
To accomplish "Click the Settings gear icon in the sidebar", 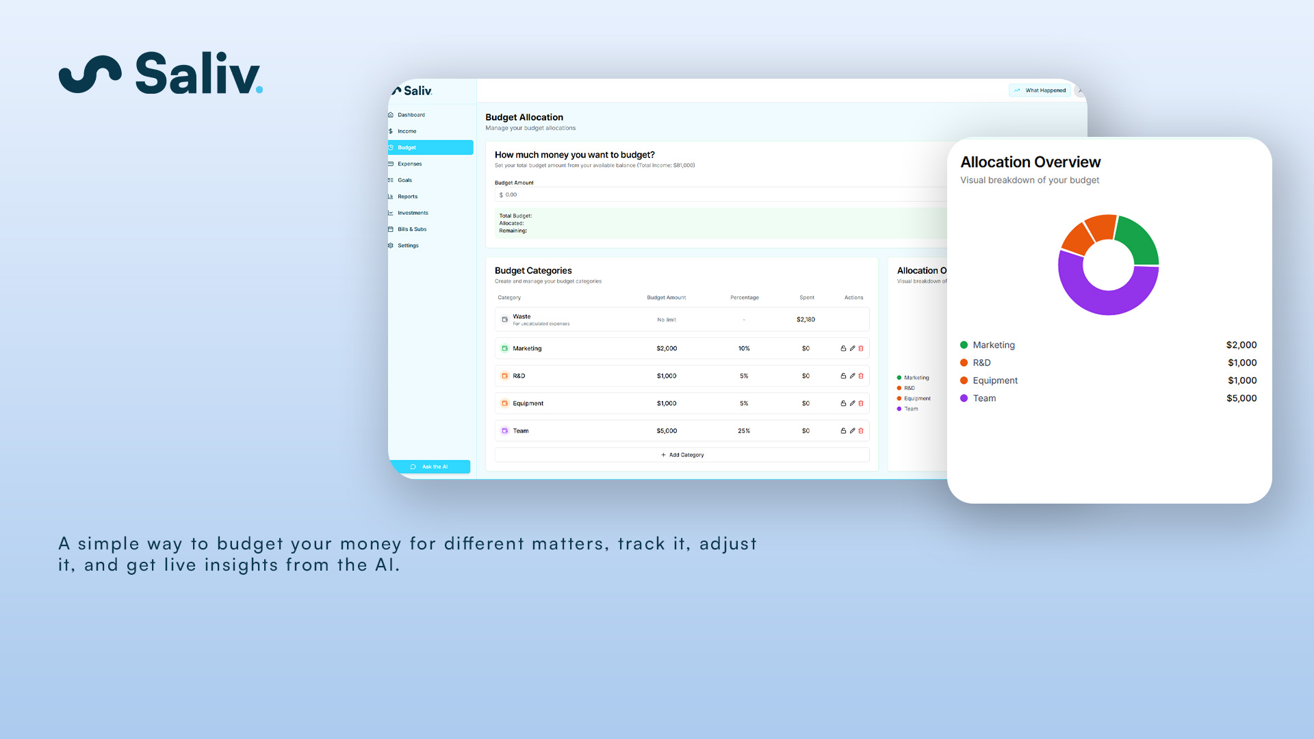I will (391, 246).
